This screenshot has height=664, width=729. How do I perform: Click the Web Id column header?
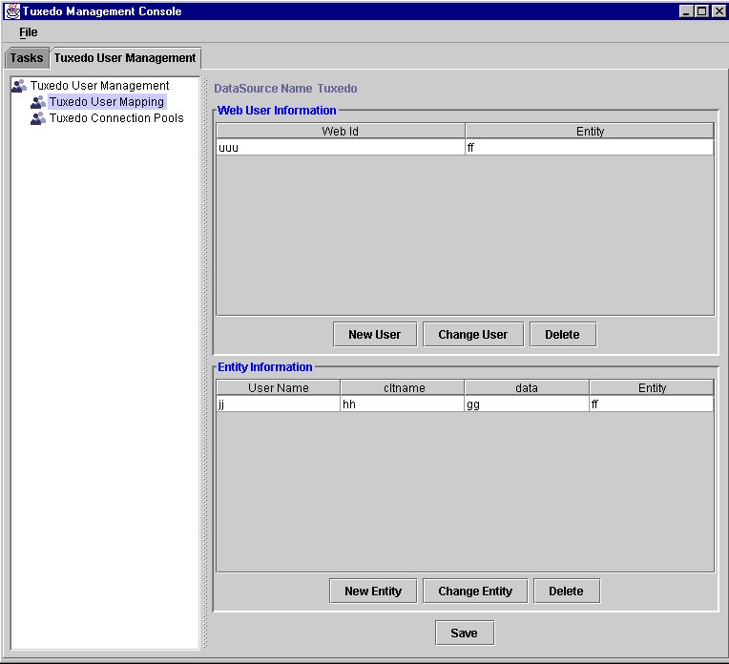coord(341,131)
